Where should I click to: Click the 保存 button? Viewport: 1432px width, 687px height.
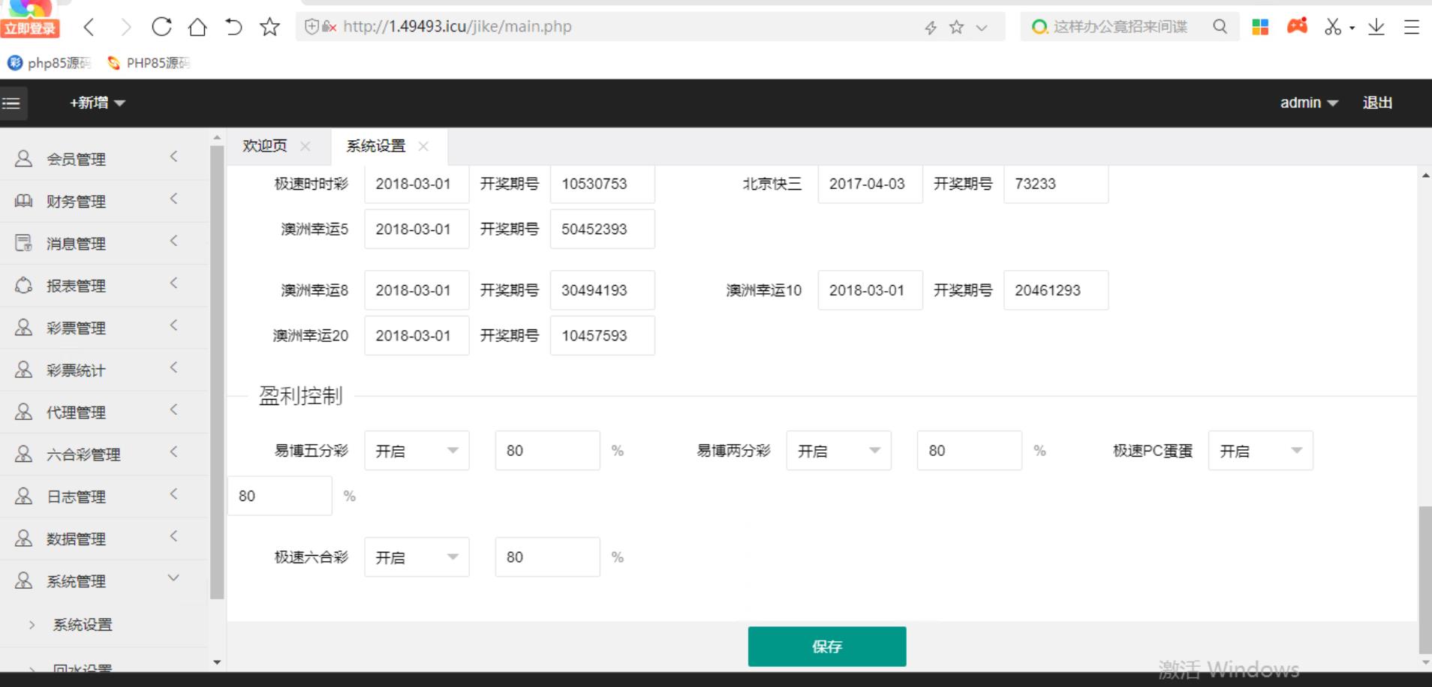[x=826, y=646]
